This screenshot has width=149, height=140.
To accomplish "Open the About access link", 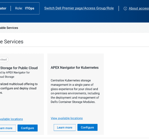I will [139, 8].
